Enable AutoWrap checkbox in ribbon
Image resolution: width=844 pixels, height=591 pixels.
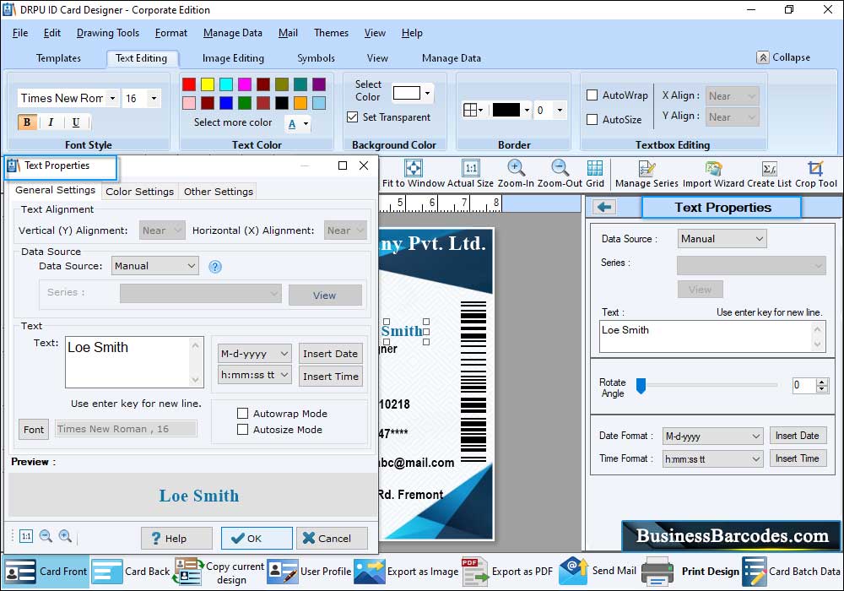pos(592,95)
